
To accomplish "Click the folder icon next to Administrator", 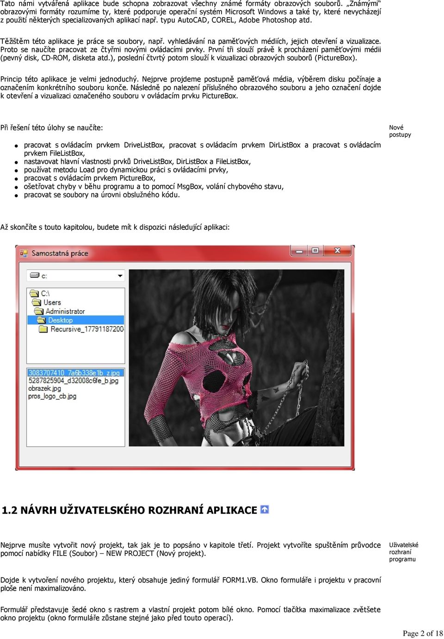I will click(x=39, y=311).
